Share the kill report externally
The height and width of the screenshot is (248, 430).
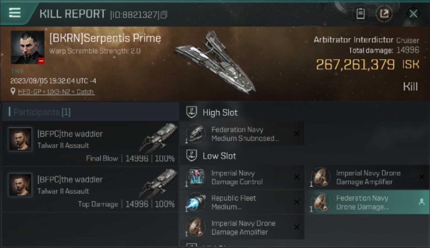click(384, 14)
